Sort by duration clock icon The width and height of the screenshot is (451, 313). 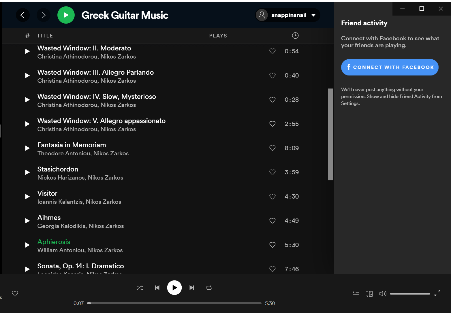295,35
